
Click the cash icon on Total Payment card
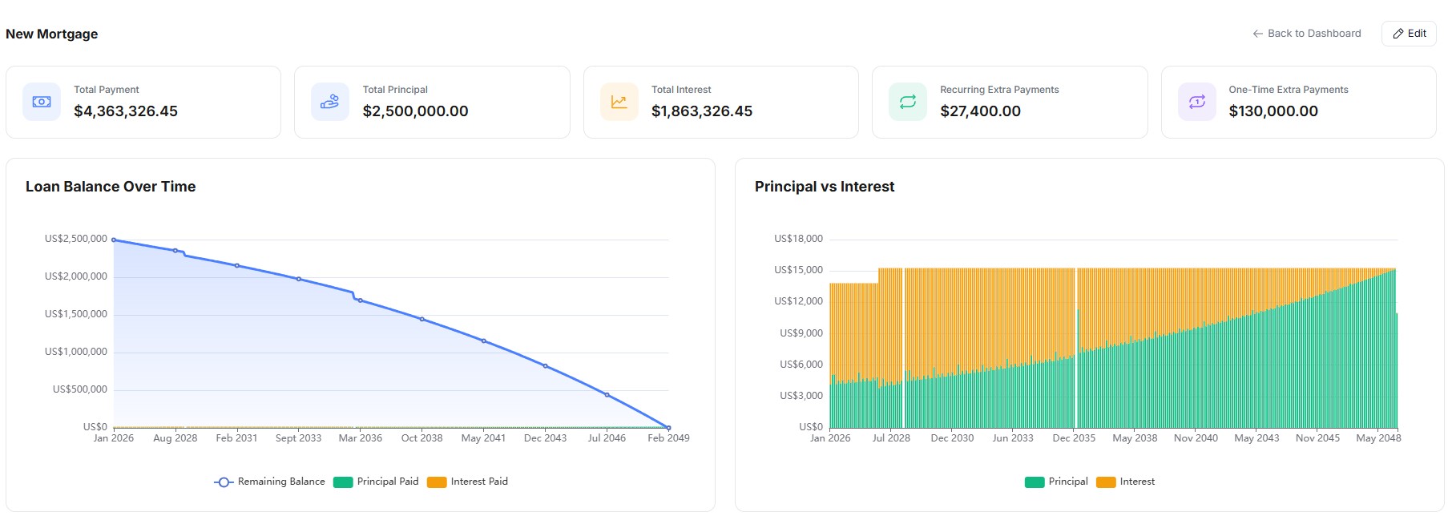(41, 101)
